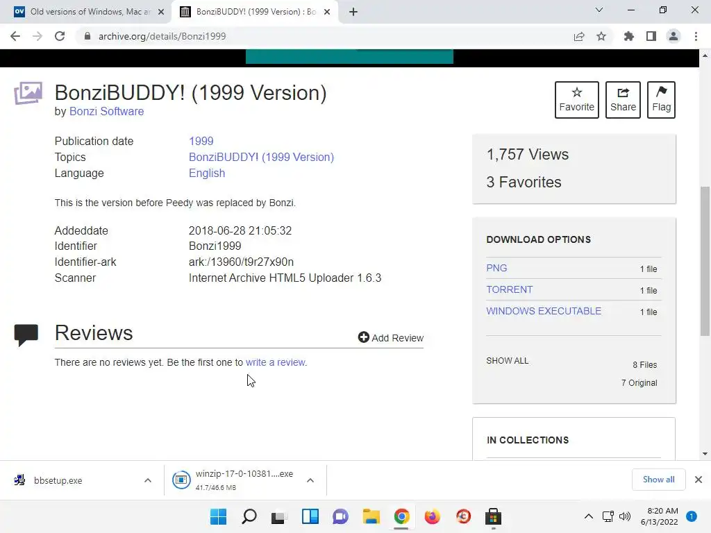Show hidden system tray icons
The width and height of the screenshot is (711, 533).
(589, 516)
